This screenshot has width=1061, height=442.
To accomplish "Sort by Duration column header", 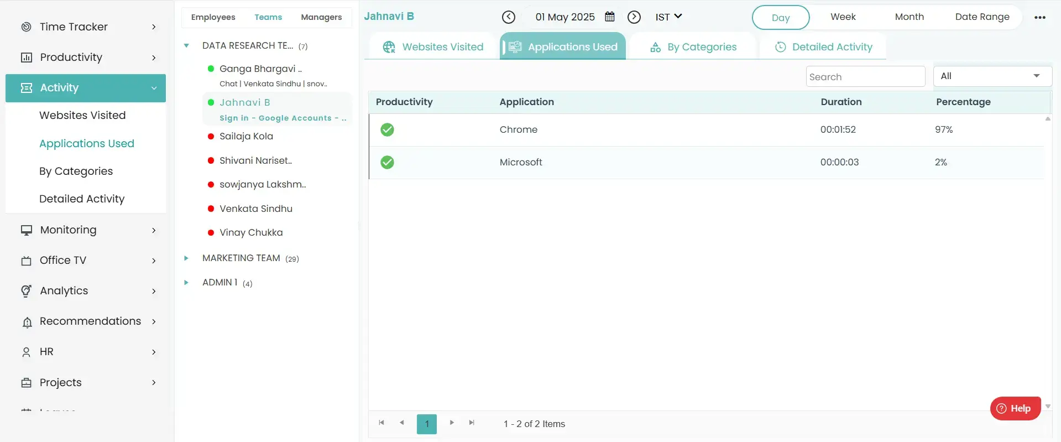I will [x=841, y=102].
